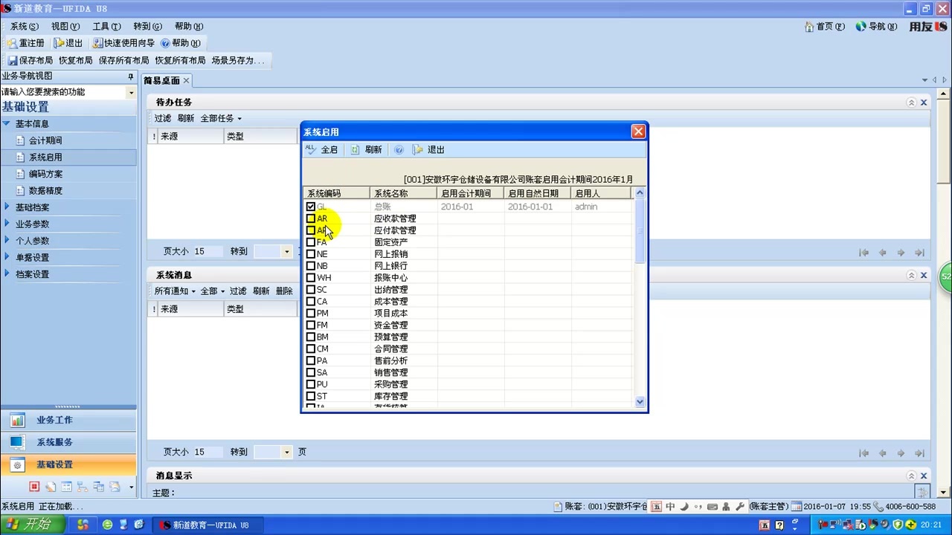The height and width of the screenshot is (535, 952).
Task: Expand the 基础档案 tree node
Action: pos(7,207)
